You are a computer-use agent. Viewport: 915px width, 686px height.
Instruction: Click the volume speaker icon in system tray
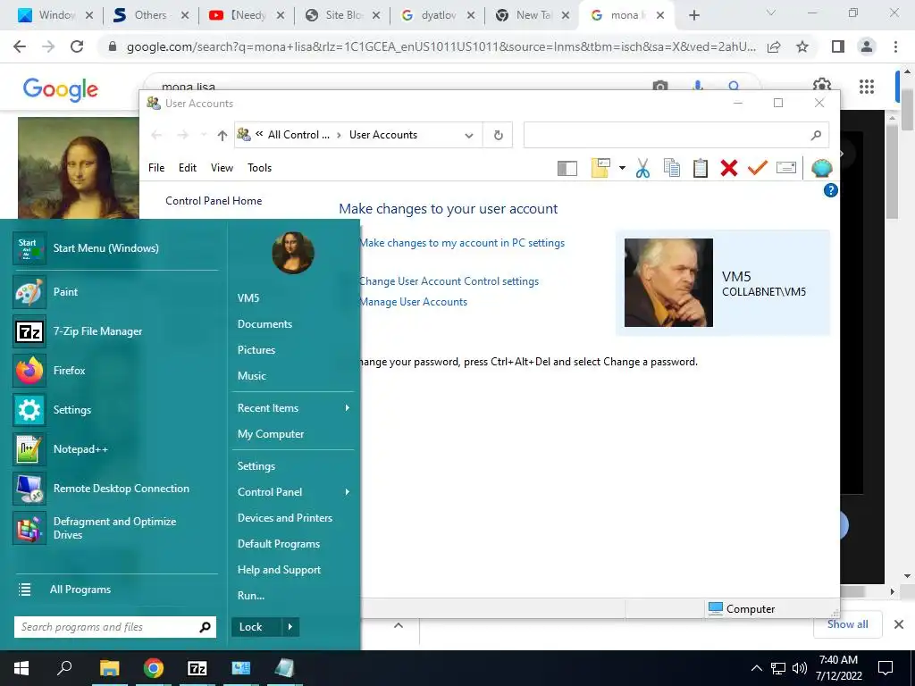click(800, 668)
